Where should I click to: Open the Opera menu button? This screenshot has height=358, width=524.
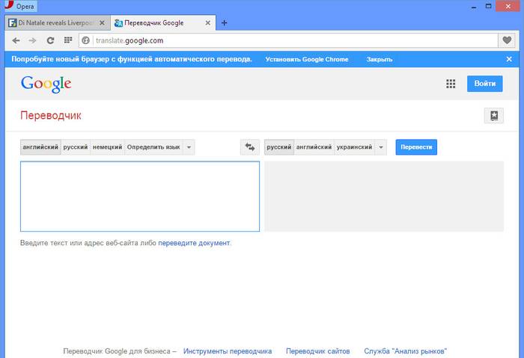tap(19, 5)
